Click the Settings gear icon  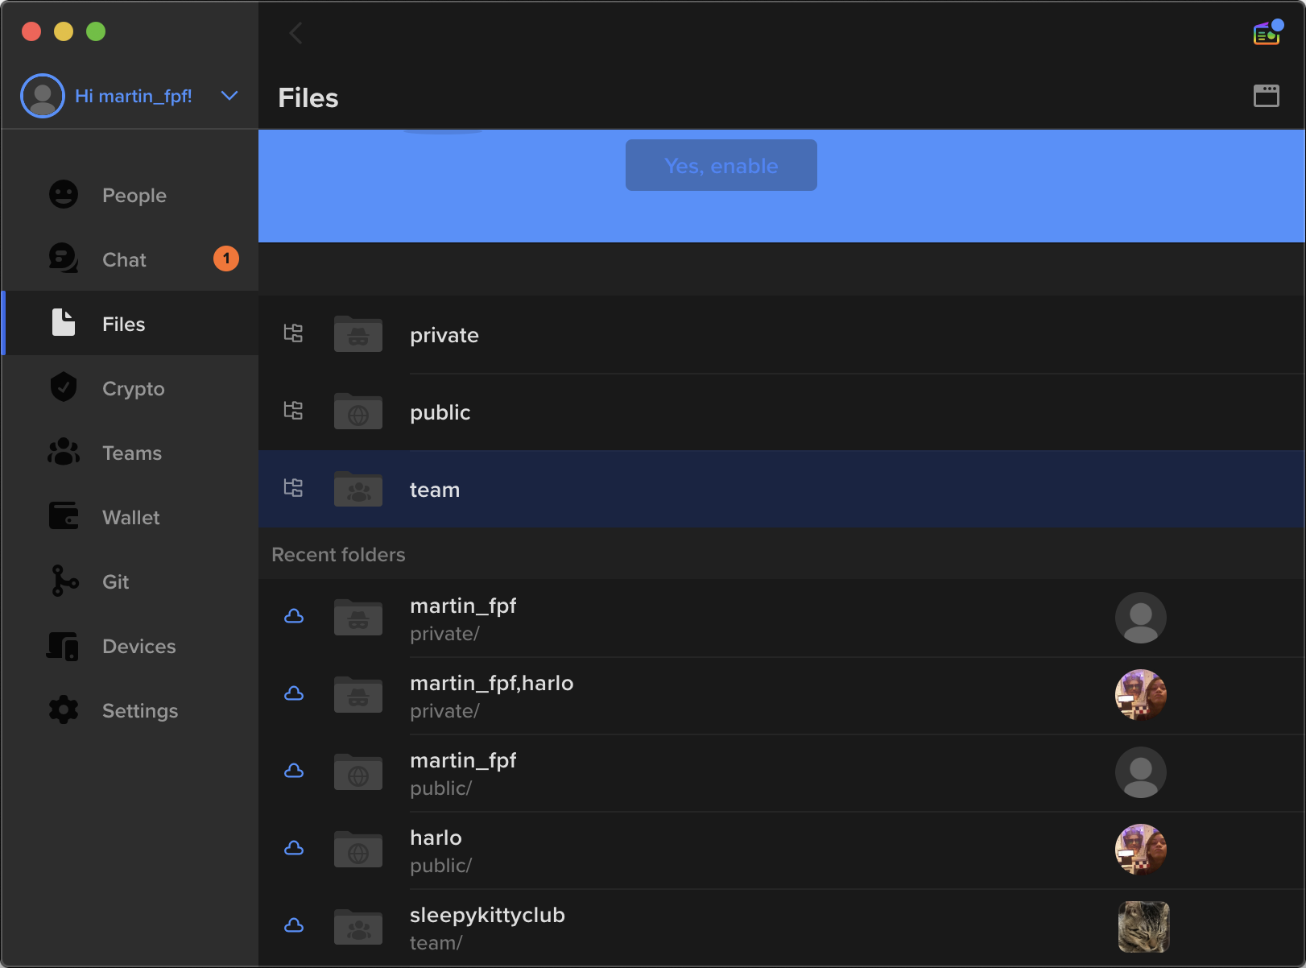point(64,709)
